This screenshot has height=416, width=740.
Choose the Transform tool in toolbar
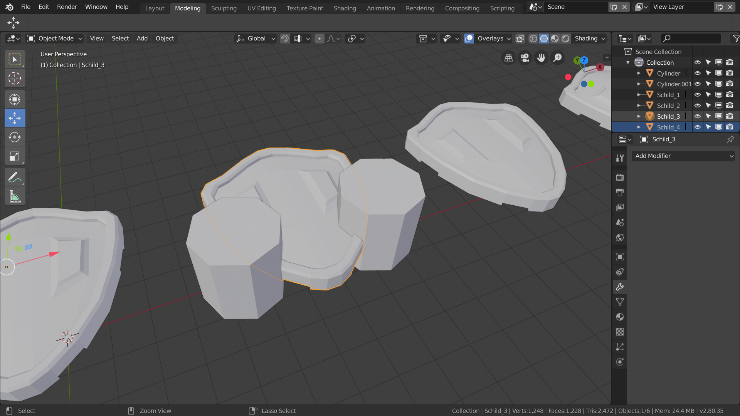(15, 100)
